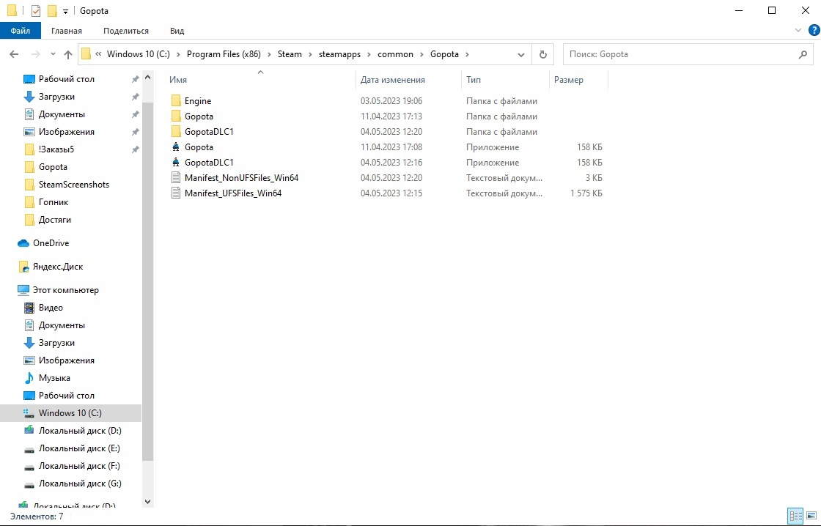Click the Back navigation arrow

point(14,54)
